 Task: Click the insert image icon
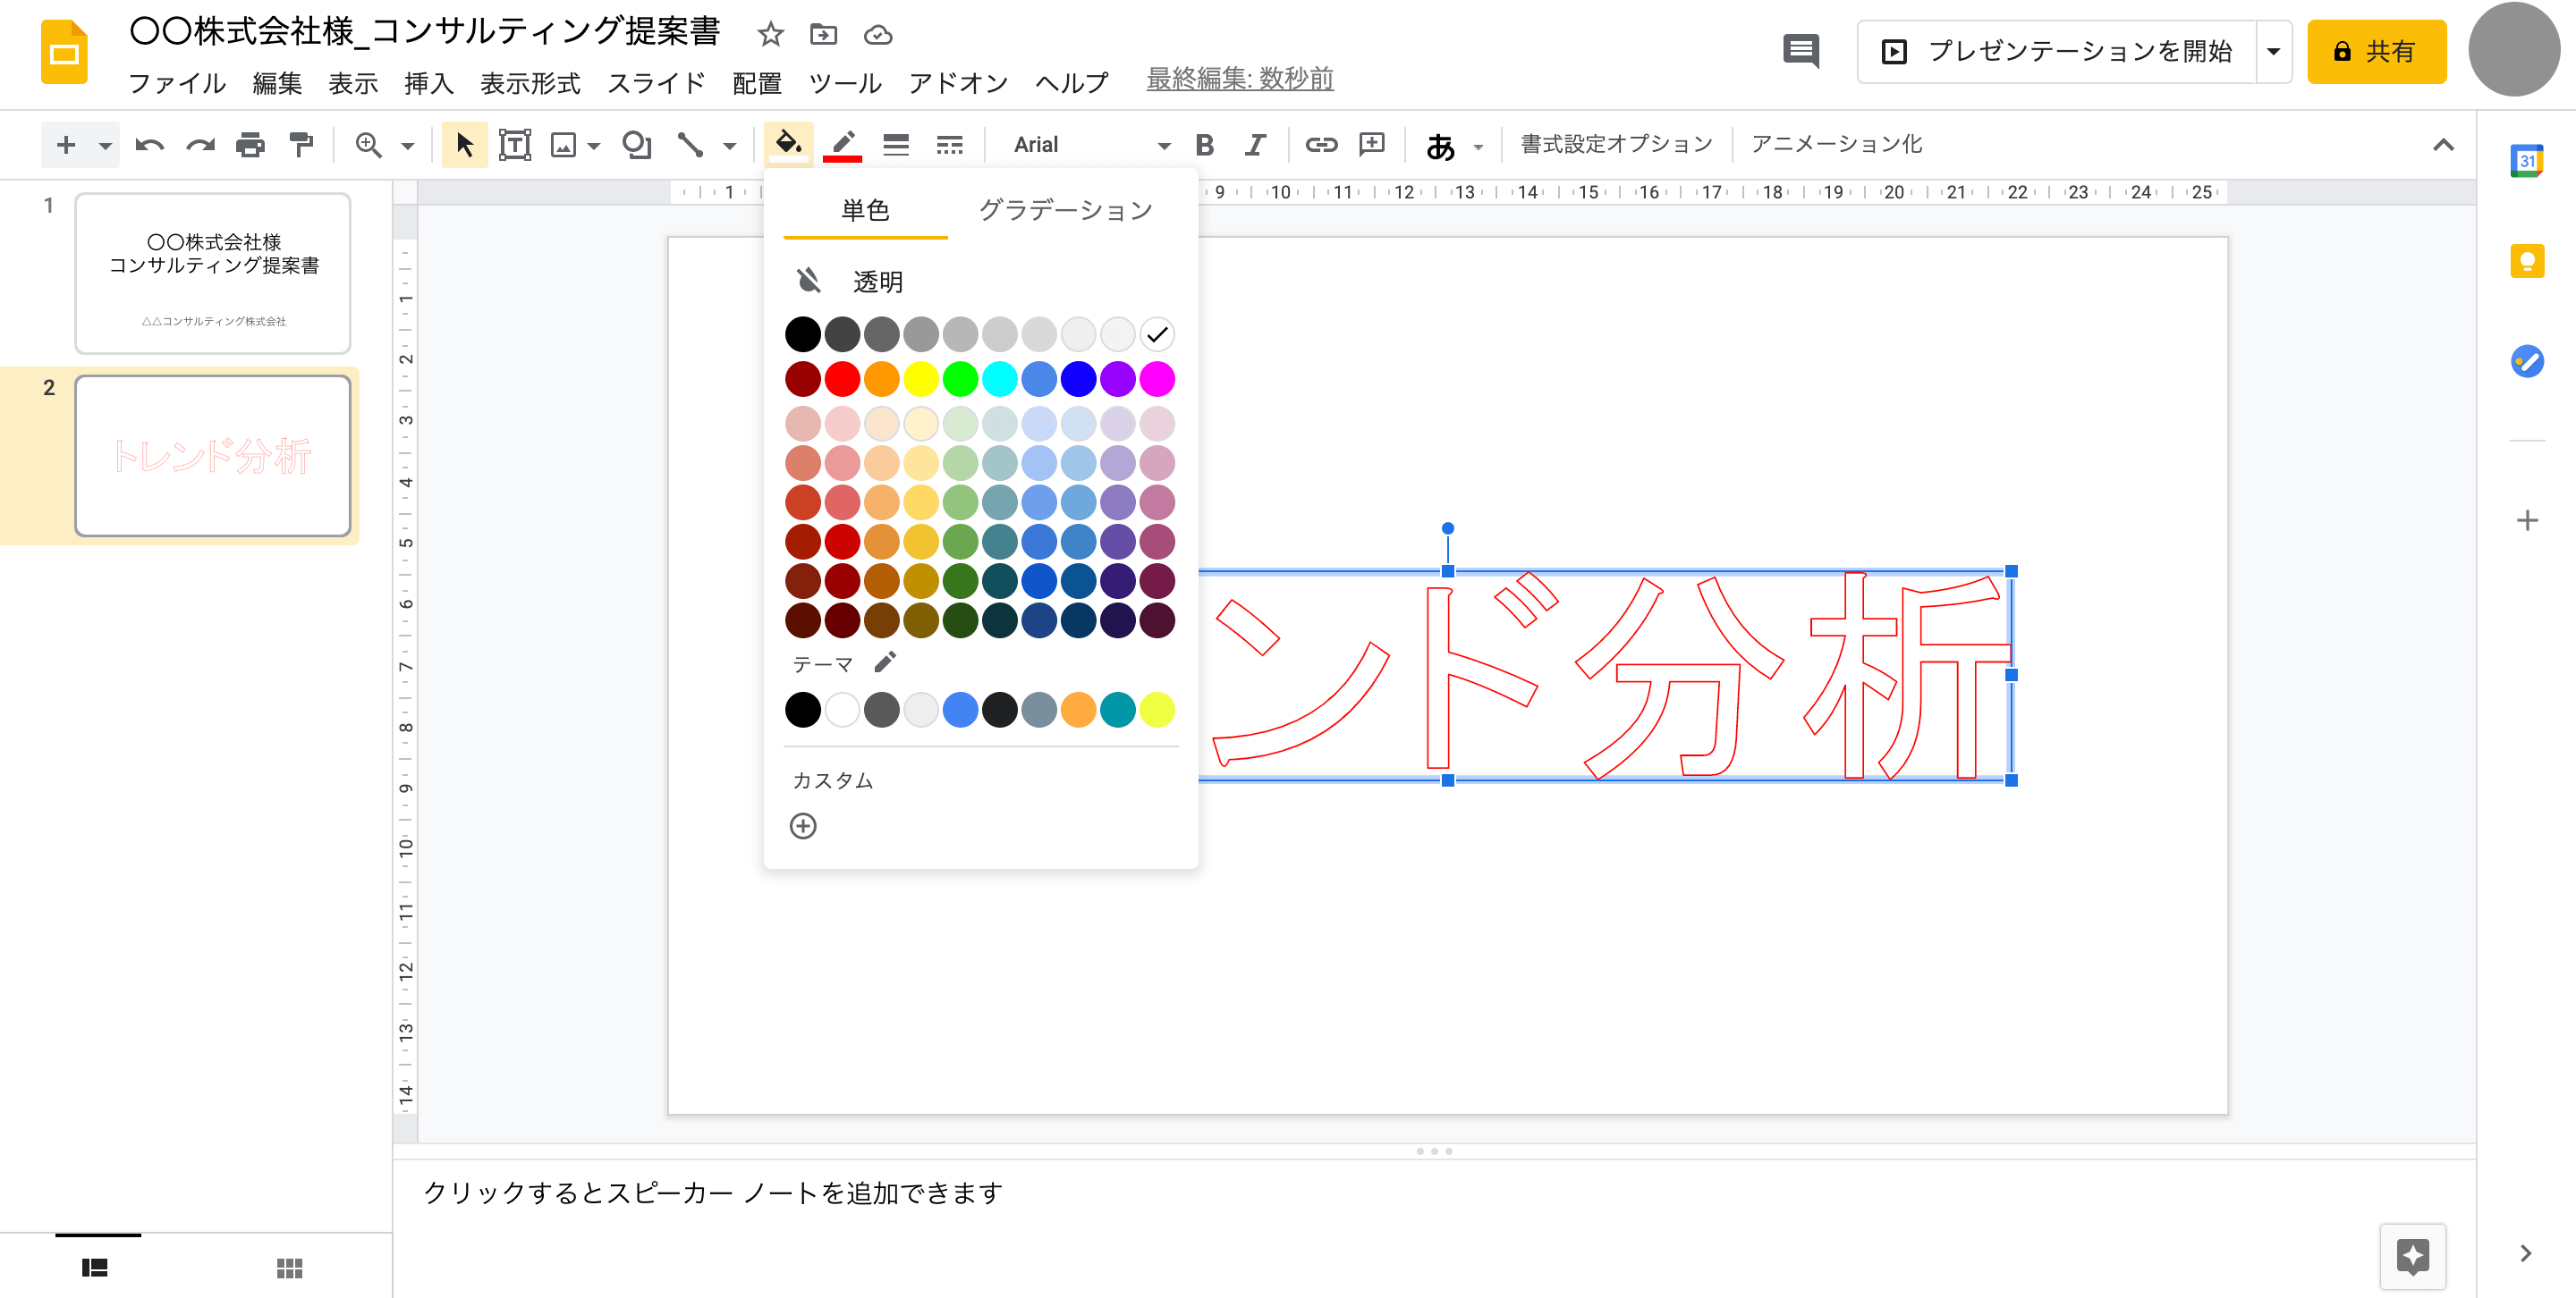point(564,145)
